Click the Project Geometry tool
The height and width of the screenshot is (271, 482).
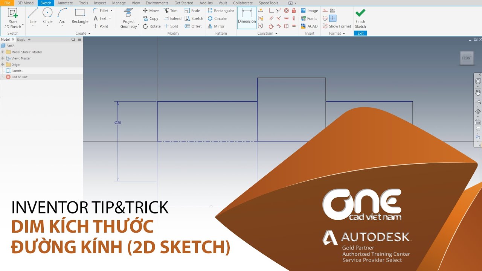click(x=128, y=18)
